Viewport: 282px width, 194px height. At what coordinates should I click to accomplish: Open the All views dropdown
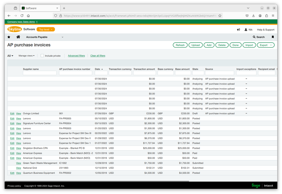(x=10, y=56)
